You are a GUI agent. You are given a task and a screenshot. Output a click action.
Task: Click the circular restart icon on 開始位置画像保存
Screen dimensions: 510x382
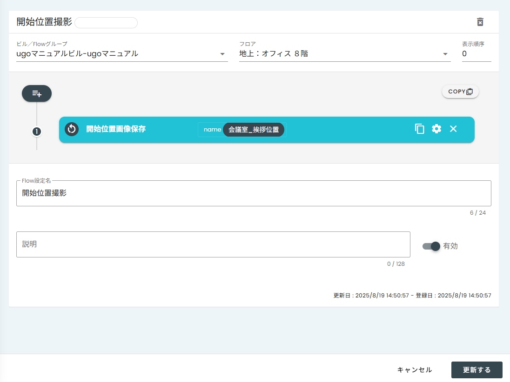[72, 129]
